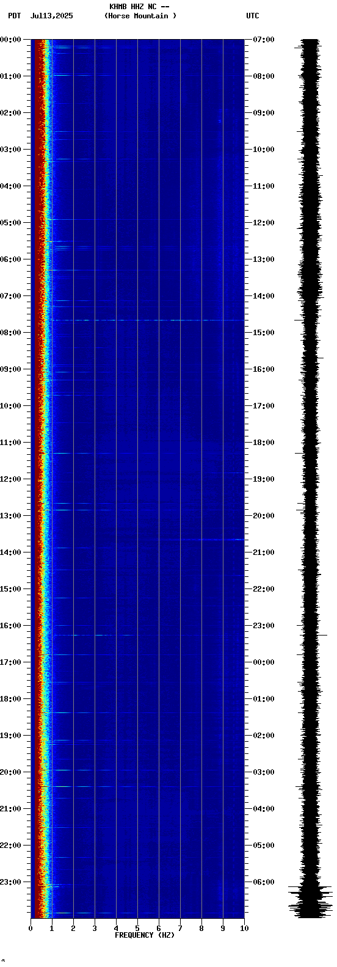
Task: Click the '06:00' UTC time label
Action: (x=264, y=882)
